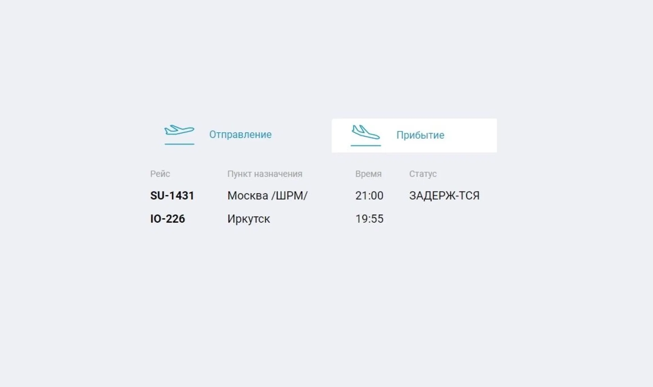
Task: Open flight IO-226 details
Action: tap(168, 219)
